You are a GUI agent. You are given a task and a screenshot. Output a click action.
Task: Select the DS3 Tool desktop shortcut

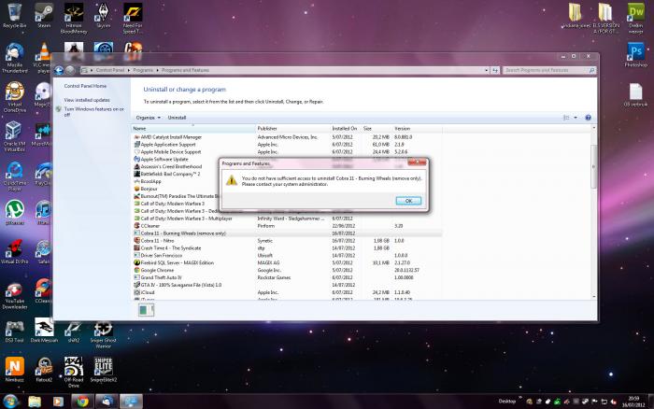(x=15, y=331)
